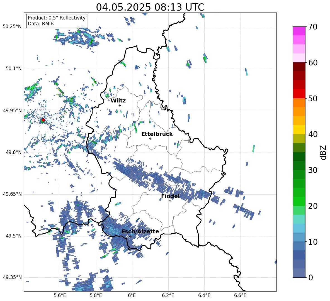Click the 6.4°E longitude label
This screenshot has width=330, height=301.
pyautogui.click(x=204, y=295)
